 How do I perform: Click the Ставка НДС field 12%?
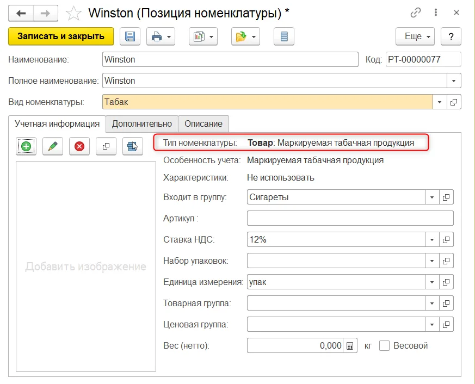coord(336,239)
